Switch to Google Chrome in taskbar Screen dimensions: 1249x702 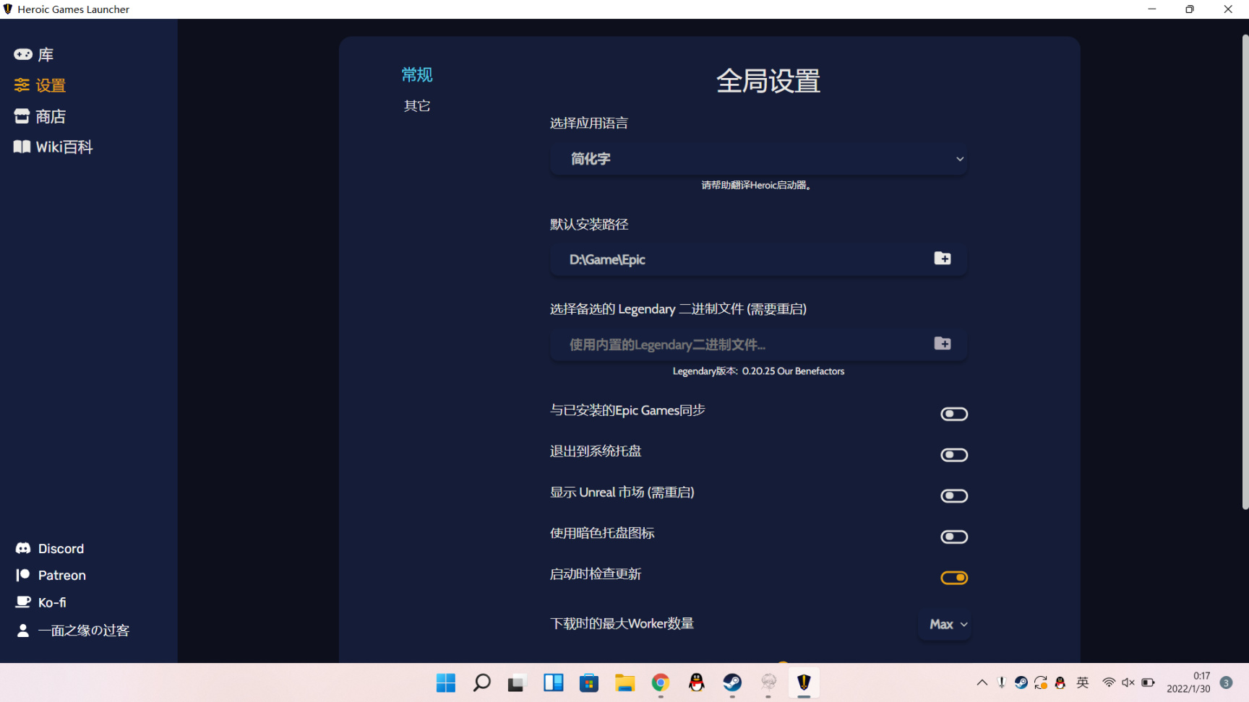pos(661,682)
